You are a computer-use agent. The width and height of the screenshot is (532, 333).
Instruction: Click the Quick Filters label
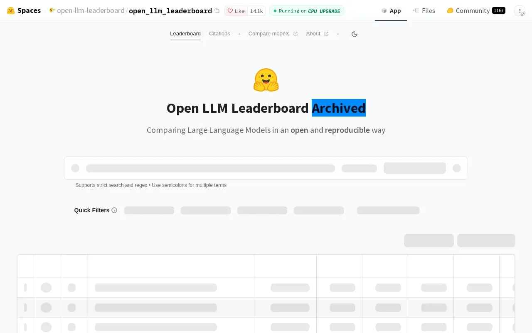(x=92, y=210)
